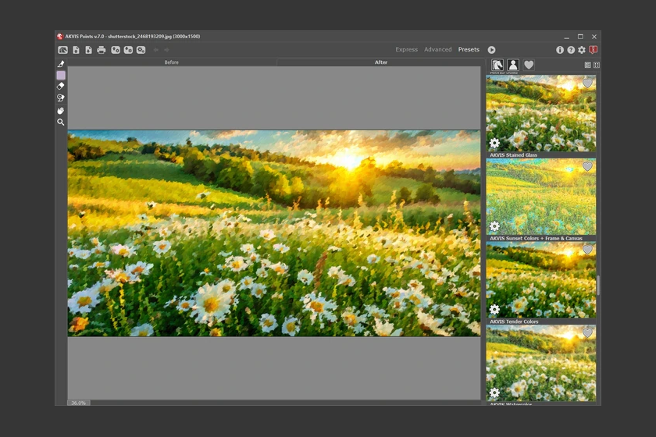Show user presets person icon
The image size is (656, 437).
click(513, 65)
